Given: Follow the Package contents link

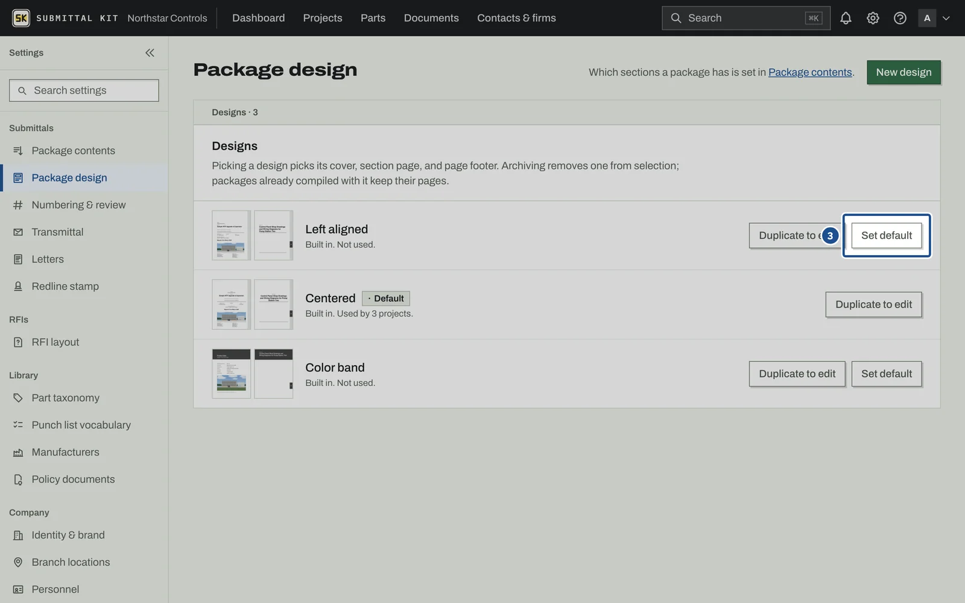Looking at the screenshot, I should click(810, 72).
